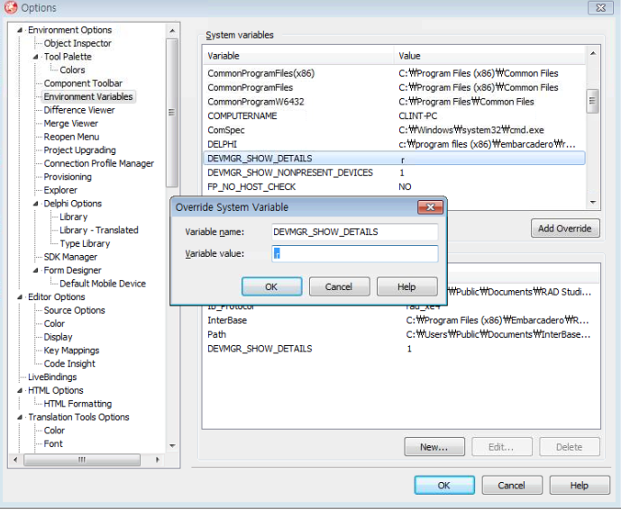Open Help from Override System Variable dialog
Viewport: 621px width, 510px height.
pos(406,287)
